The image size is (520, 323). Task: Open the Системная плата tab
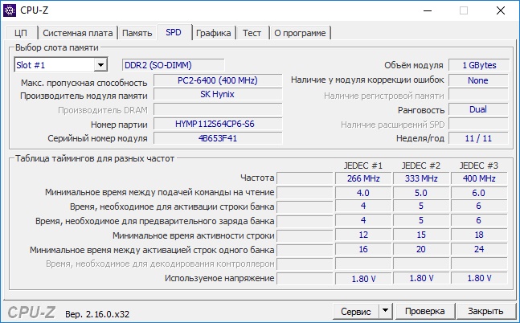point(78,33)
